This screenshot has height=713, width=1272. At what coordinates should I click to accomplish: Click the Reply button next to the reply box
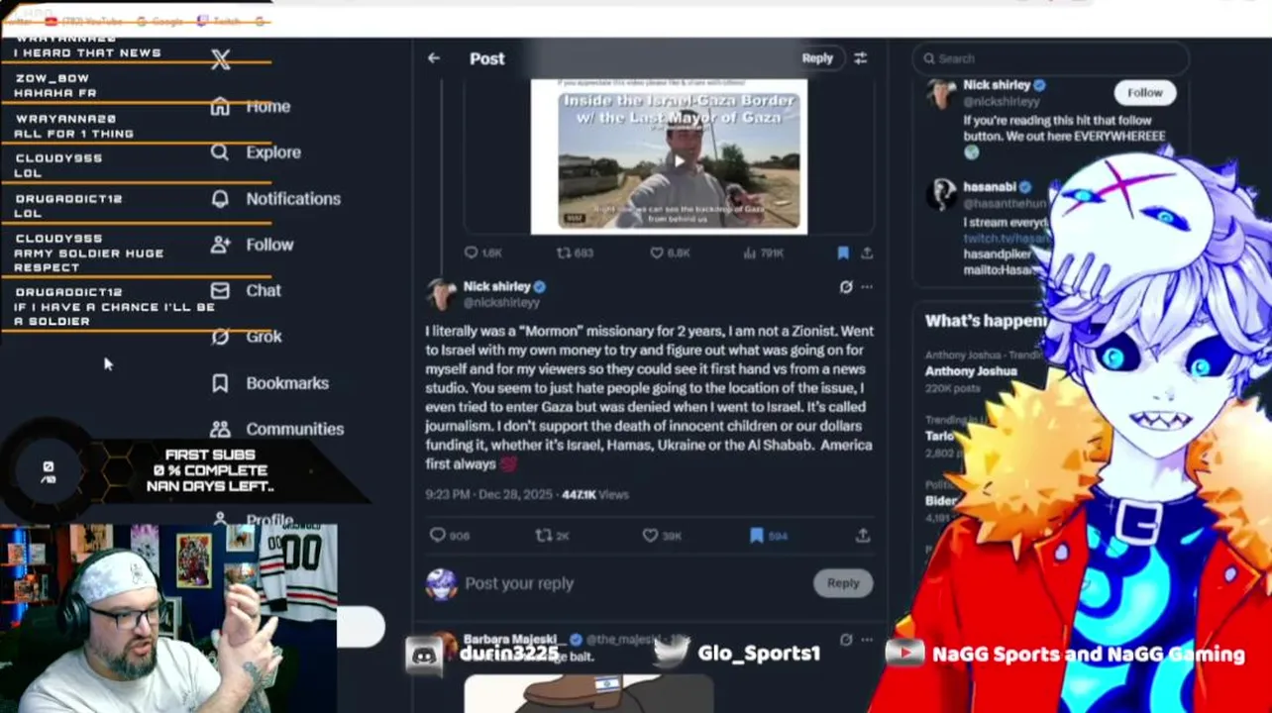pyautogui.click(x=843, y=583)
